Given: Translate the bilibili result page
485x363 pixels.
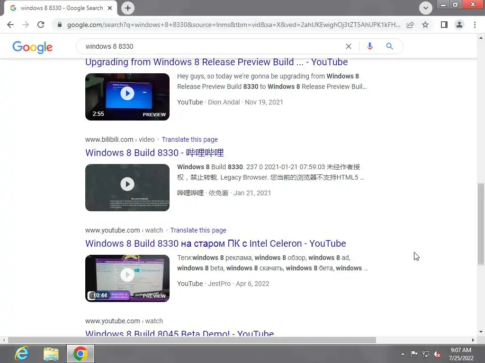Looking at the screenshot, I should point(189,139).
